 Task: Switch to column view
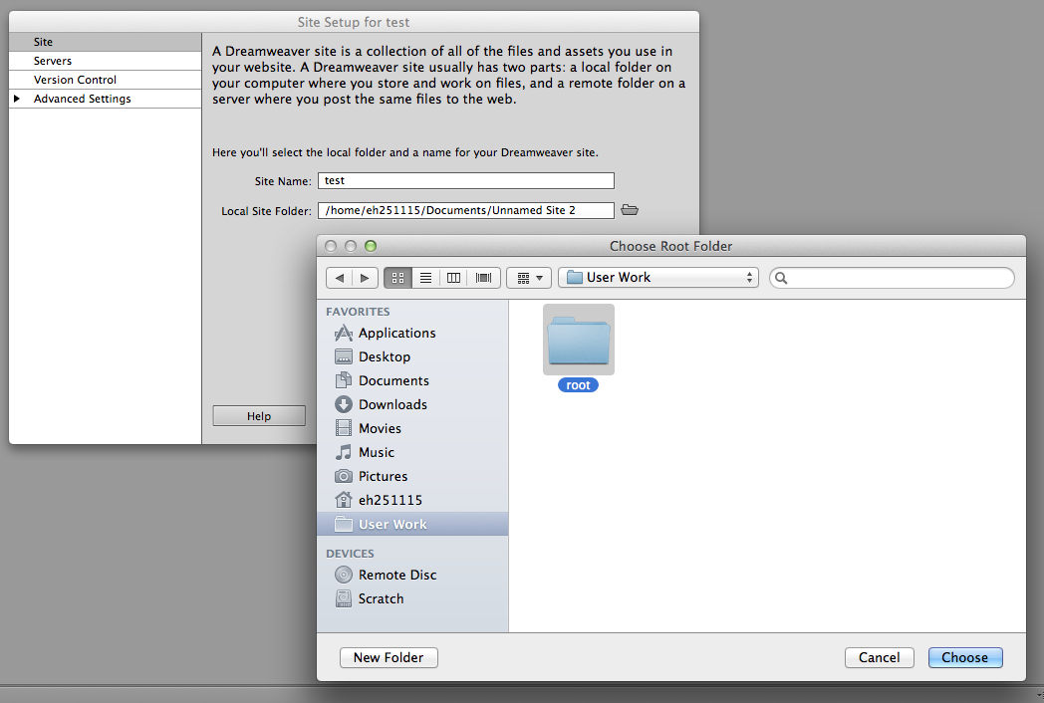[453, 278]
